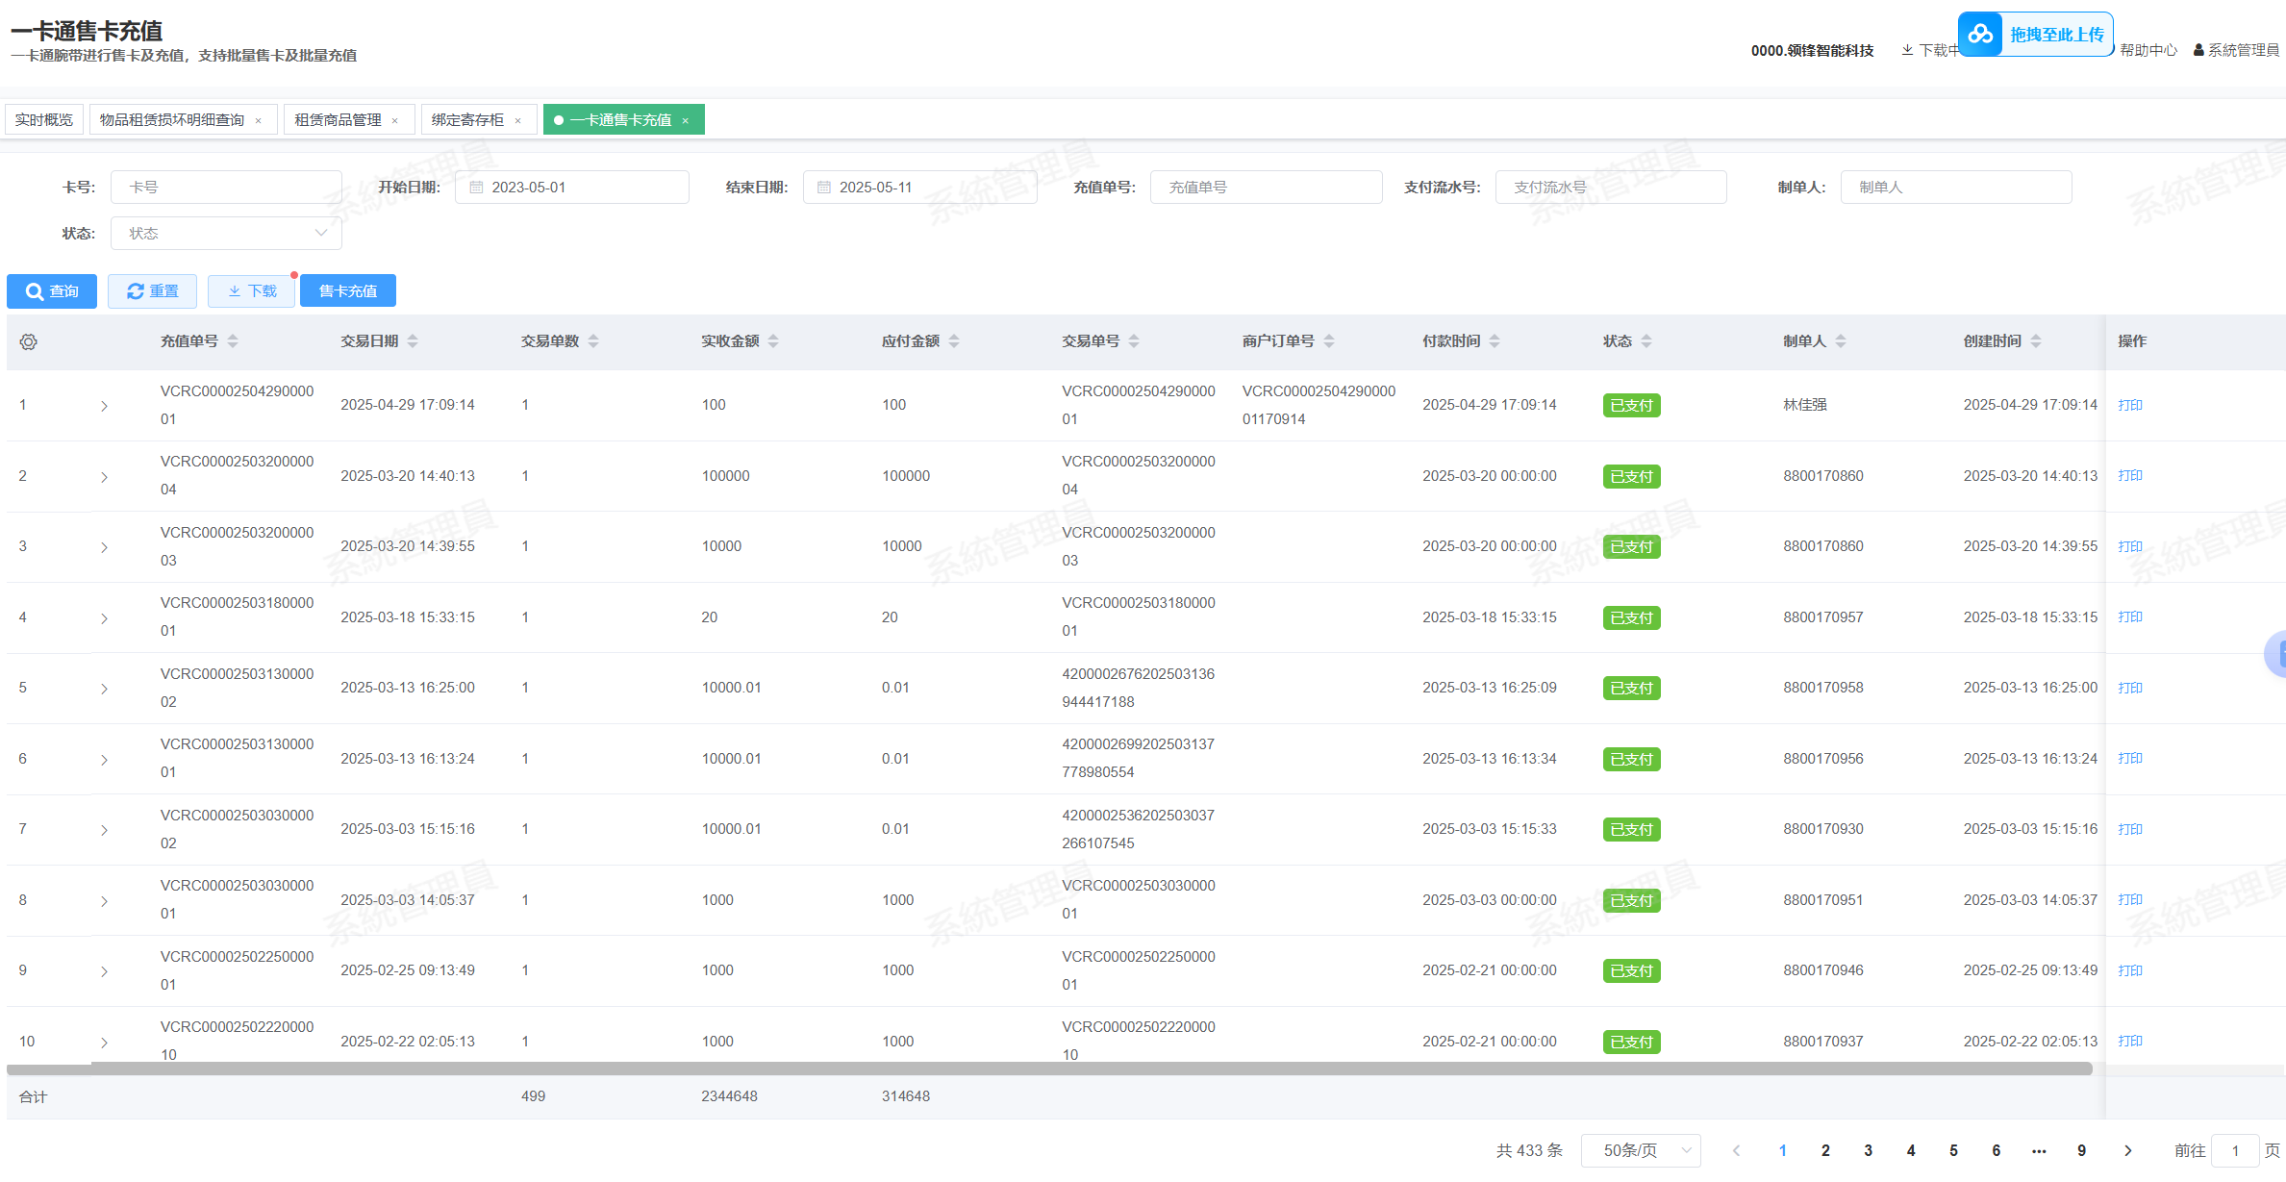Expand row 5 details chevron
Image resolution: width=2286 pixels, height=1182 pixels.
click(104, 689)
